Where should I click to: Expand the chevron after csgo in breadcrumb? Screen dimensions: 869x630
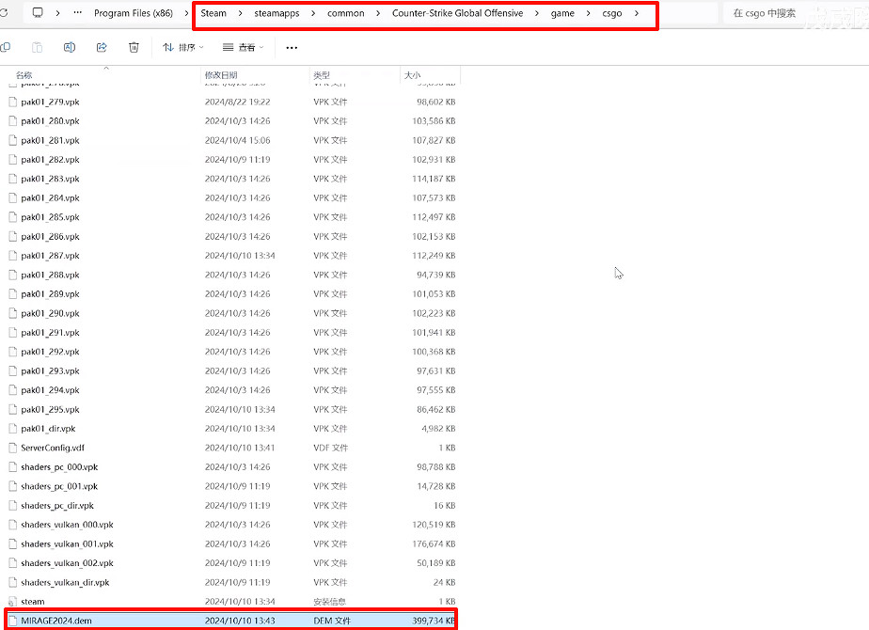[637, 13]
